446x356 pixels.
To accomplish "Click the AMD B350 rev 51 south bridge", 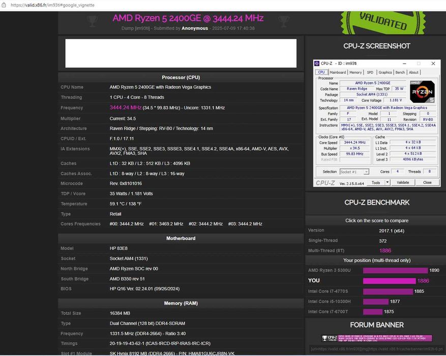I will click(x=127, y=279).
